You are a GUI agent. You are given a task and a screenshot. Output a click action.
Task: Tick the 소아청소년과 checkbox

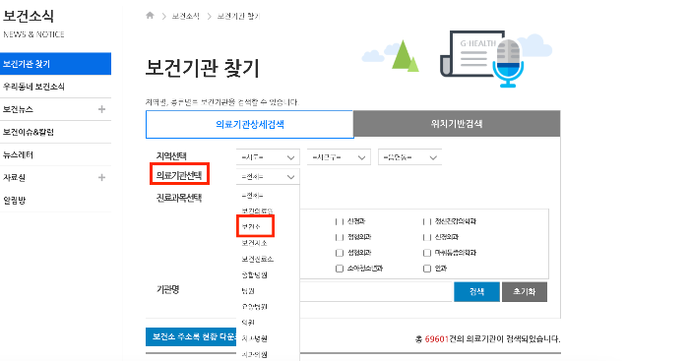(x=340, y=269)
